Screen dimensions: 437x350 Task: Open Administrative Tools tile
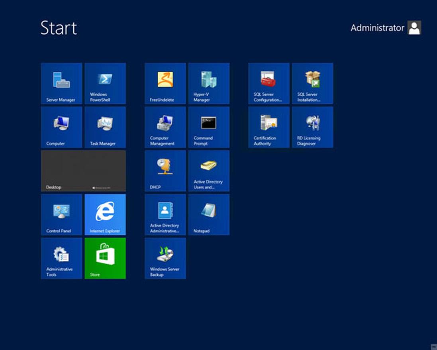[62, 258]
